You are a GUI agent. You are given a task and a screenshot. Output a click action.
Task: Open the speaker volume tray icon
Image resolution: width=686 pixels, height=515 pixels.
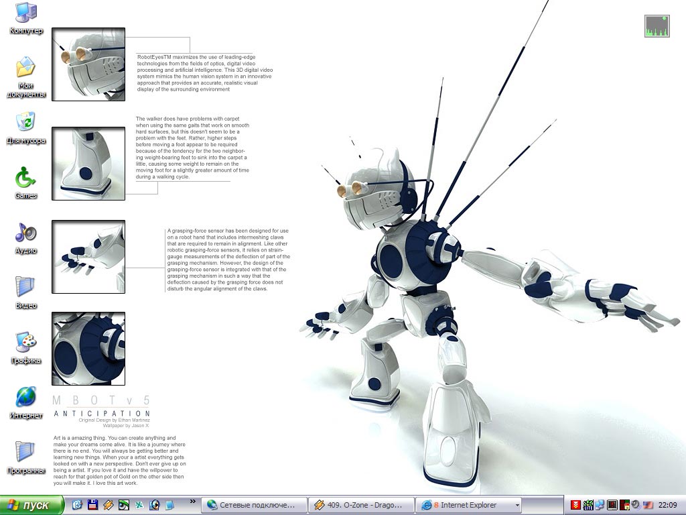636,504
